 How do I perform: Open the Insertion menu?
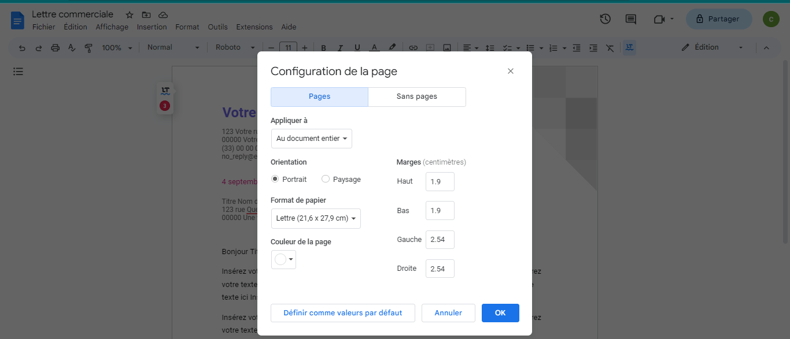(x=152, y=27)
